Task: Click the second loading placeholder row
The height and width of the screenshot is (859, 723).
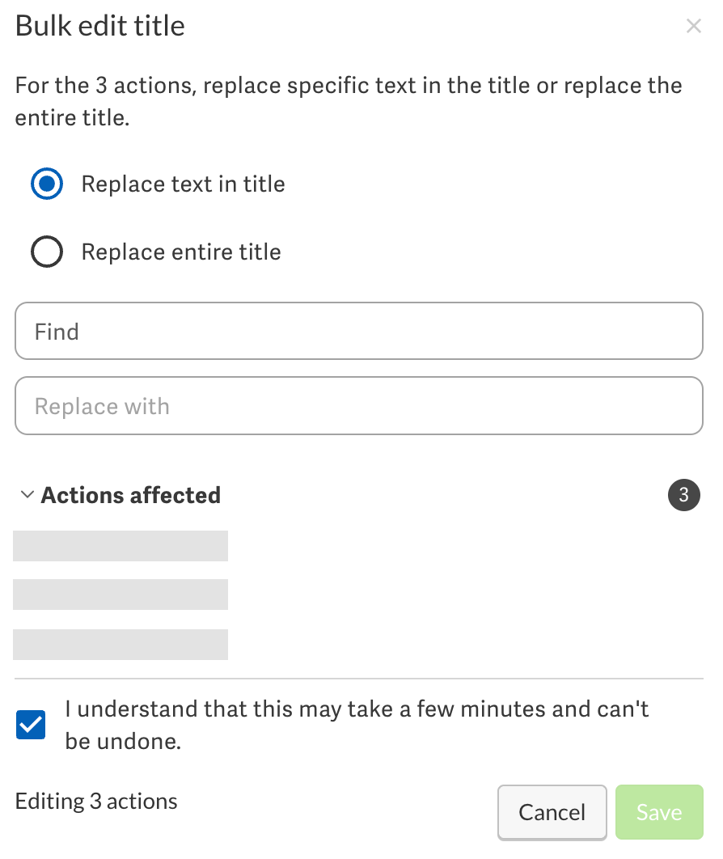Action: 120,595
